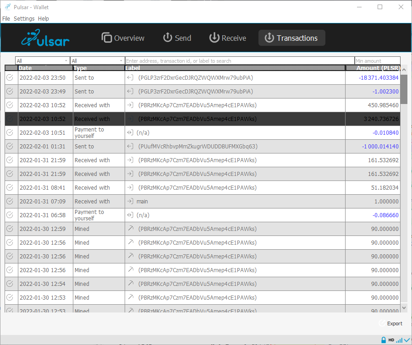Click the scrollbar up arrow

[x=404, y=70]
